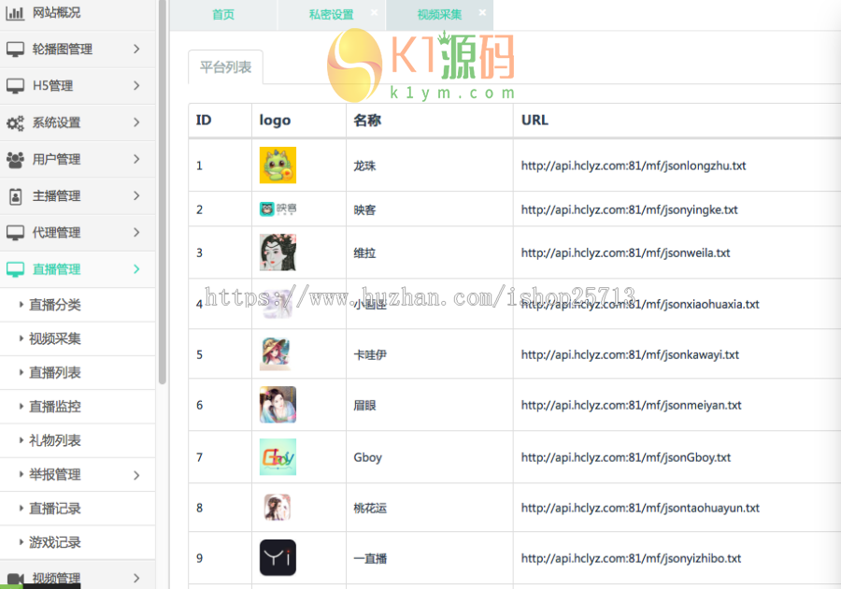
Task: Click the 维拉 logo thumbnail
Action: [278, 252]
